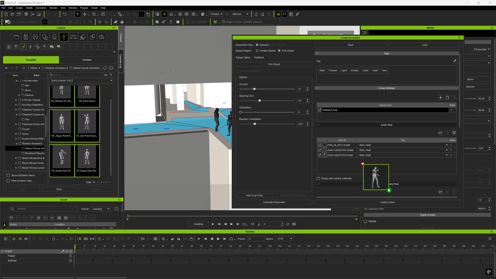496x279 pixels.
Task: Open the General preset dropdown in Scene
Action: point(101,209)
